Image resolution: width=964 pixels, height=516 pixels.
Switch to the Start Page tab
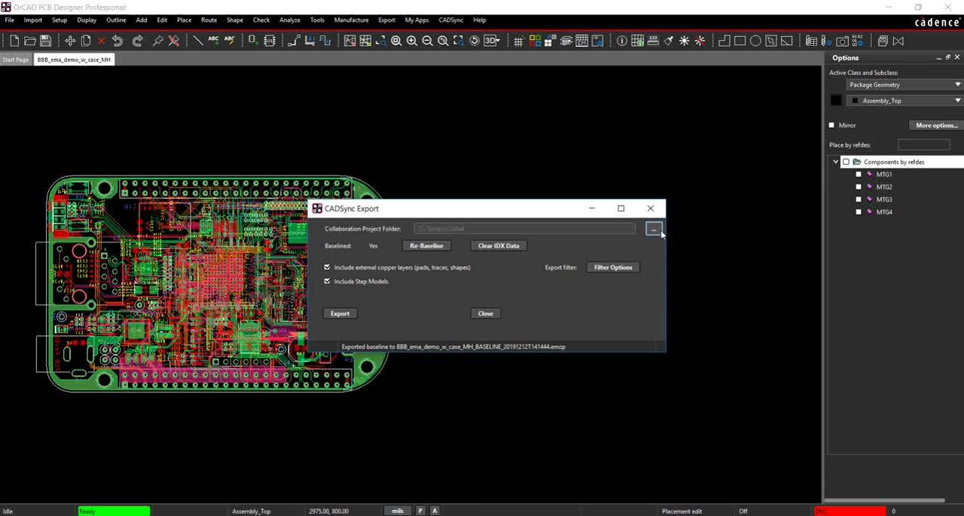click(x=16, y=59)
